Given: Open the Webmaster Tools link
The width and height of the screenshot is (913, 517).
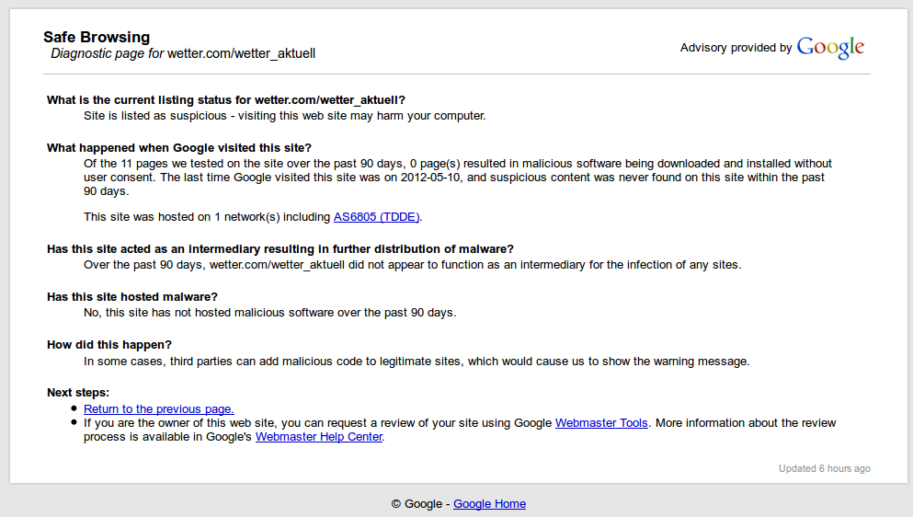Looking at the screenshot, I should point(601,423).
